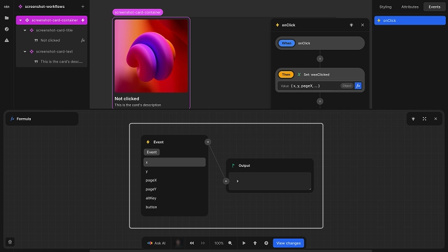Click the upload publish arrow icon

pos(255,243)
